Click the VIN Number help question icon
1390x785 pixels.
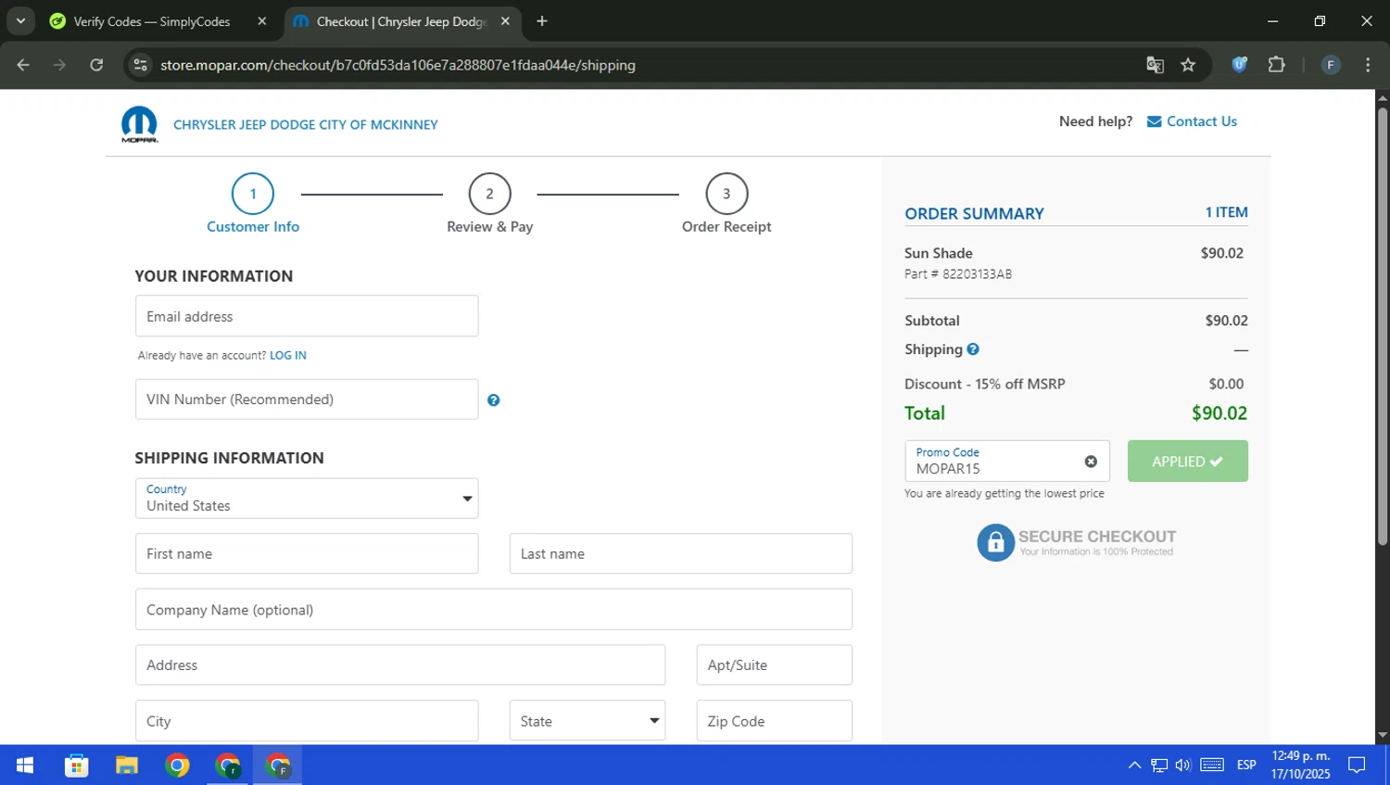pos(493,400)
